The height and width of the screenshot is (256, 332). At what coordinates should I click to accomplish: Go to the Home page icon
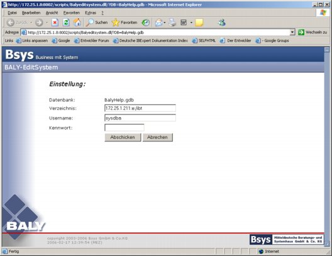[77, 23]
